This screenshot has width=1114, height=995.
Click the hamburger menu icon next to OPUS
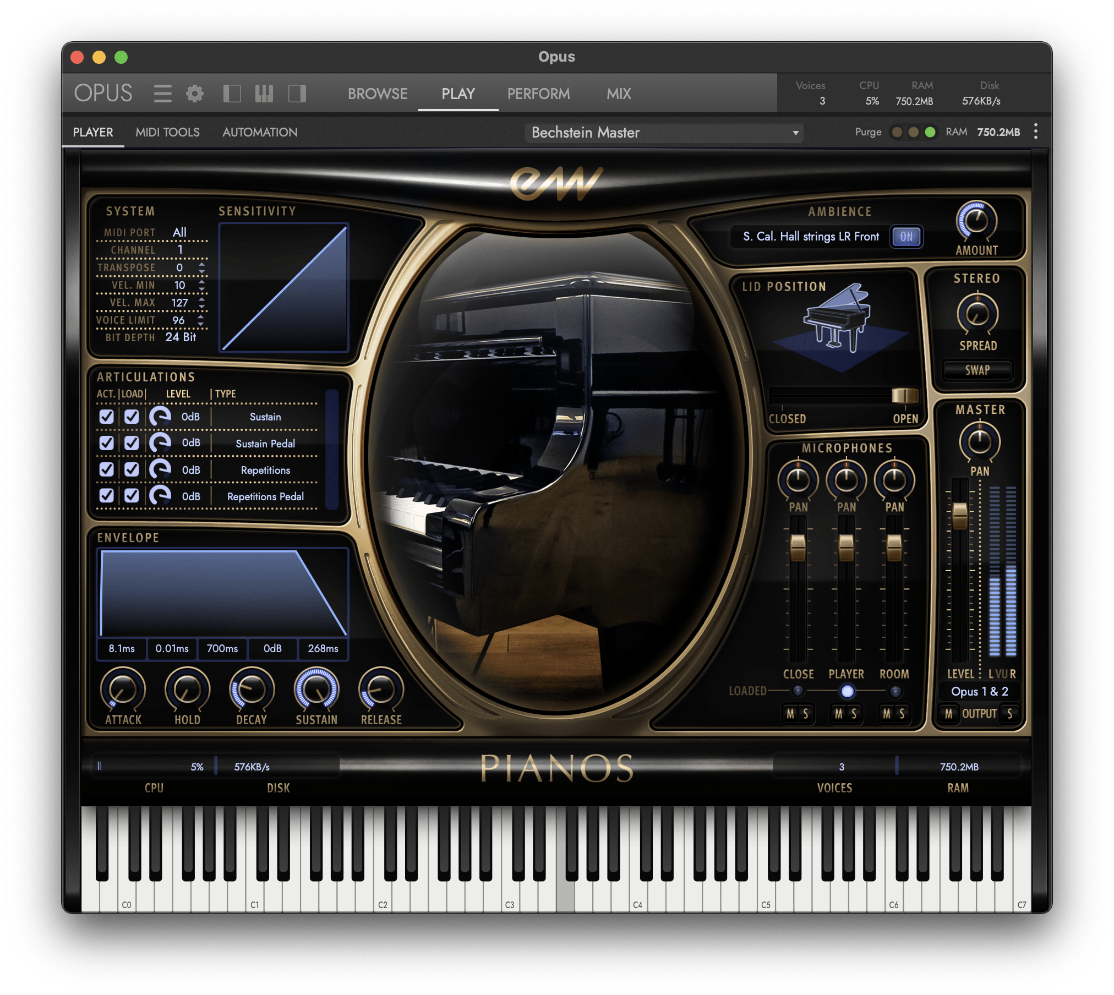pyautogui.click(x=163, y=94)
